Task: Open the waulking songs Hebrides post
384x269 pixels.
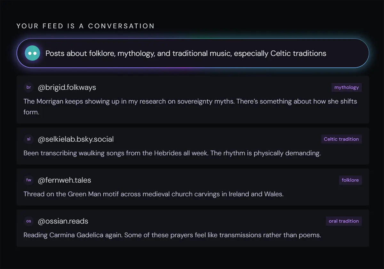Action: (x=172, y=153)
